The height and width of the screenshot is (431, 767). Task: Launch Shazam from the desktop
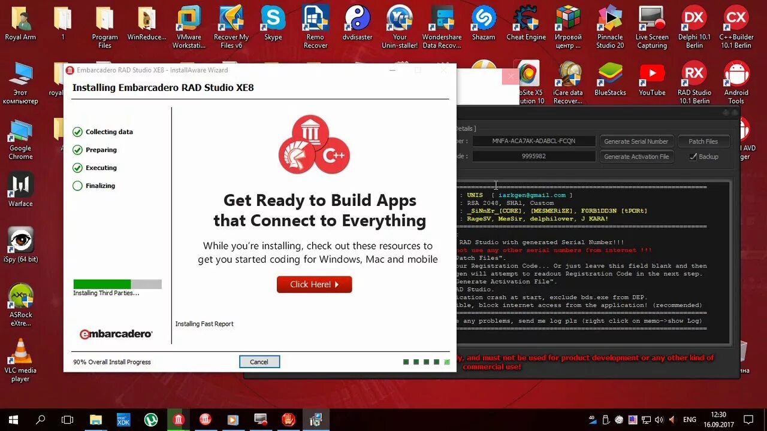click(x=484, y=24)
